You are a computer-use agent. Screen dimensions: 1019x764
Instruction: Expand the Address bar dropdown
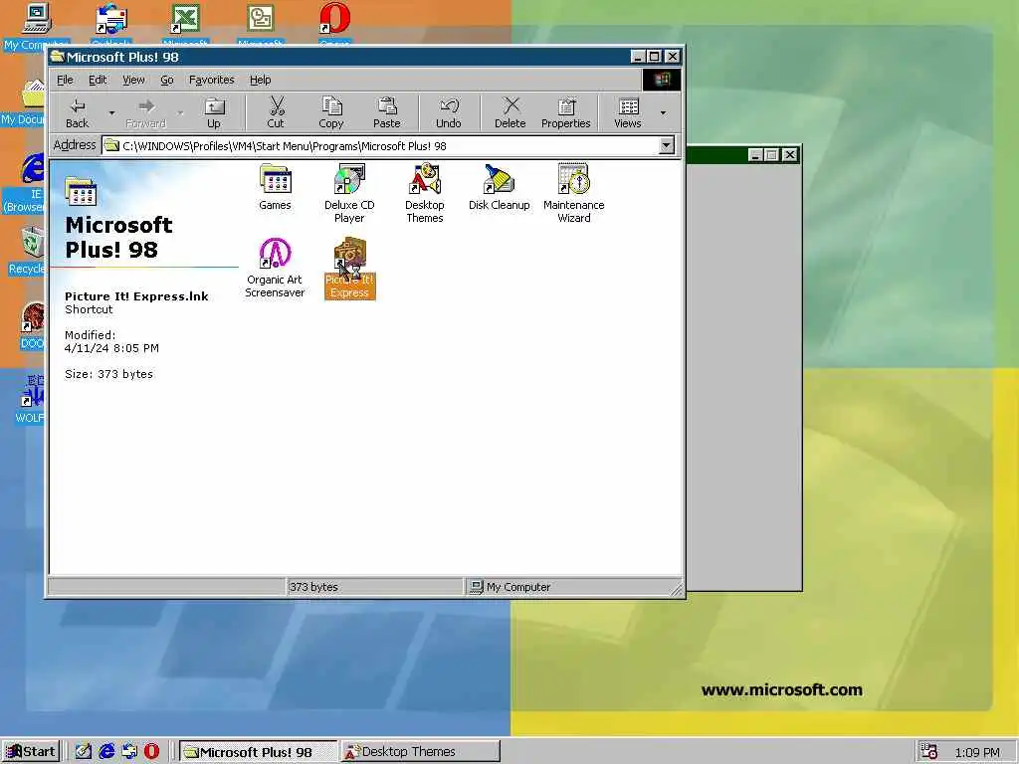pos(666,145)
